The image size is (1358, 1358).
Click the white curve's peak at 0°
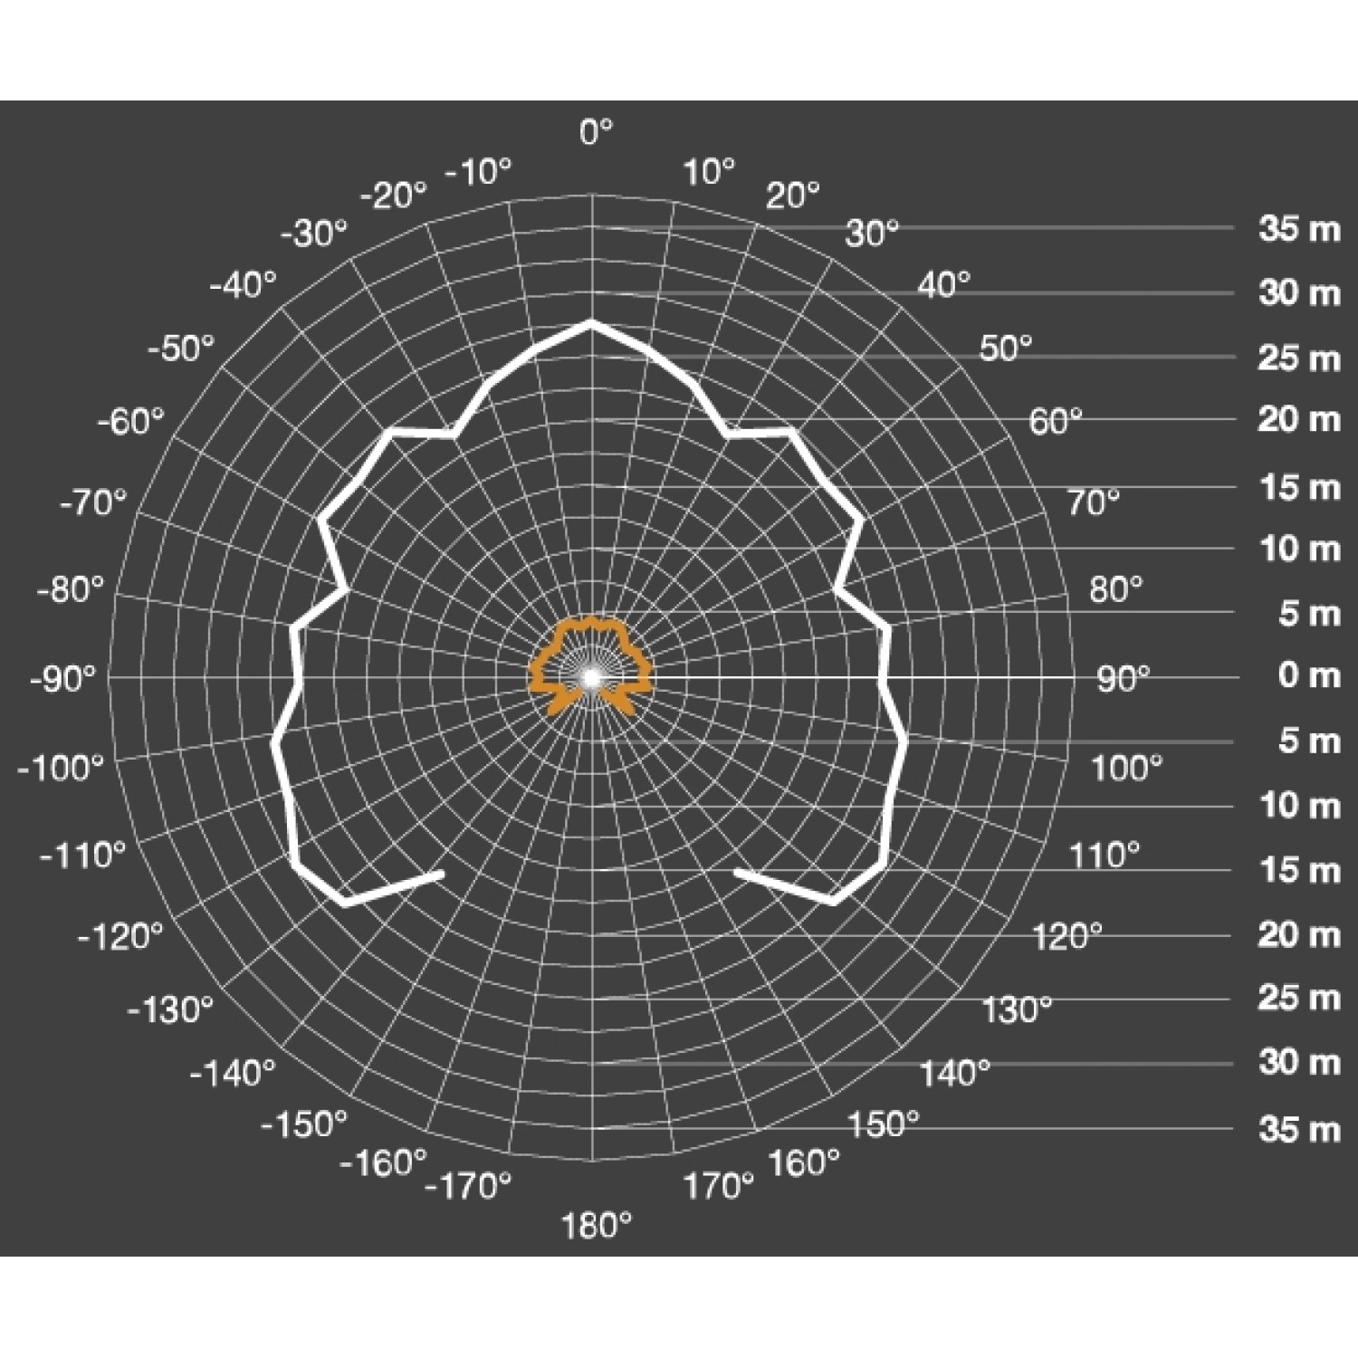[591, 321]
